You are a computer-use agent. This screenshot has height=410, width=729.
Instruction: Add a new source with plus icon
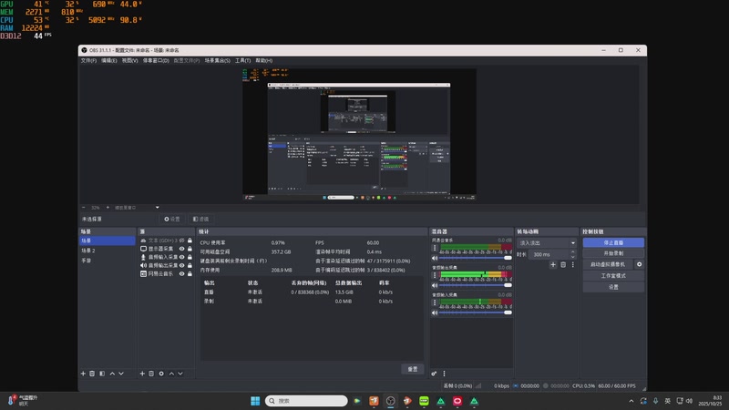142,374
